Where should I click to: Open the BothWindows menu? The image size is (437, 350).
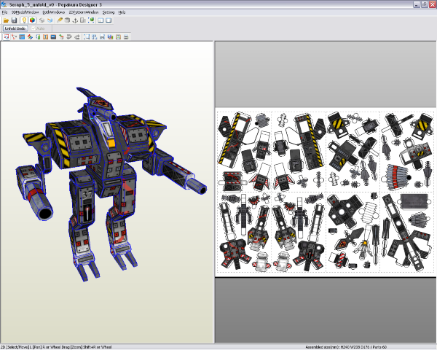tap(53, 12)
